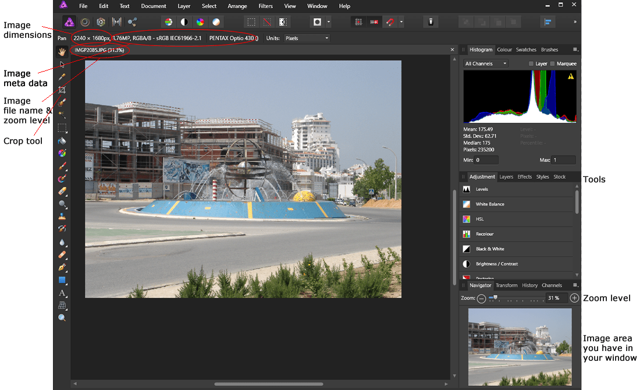Screen dimensions: 640x390
Task: Switch to the Photo Persona
Action: click(x=69, y=22)
